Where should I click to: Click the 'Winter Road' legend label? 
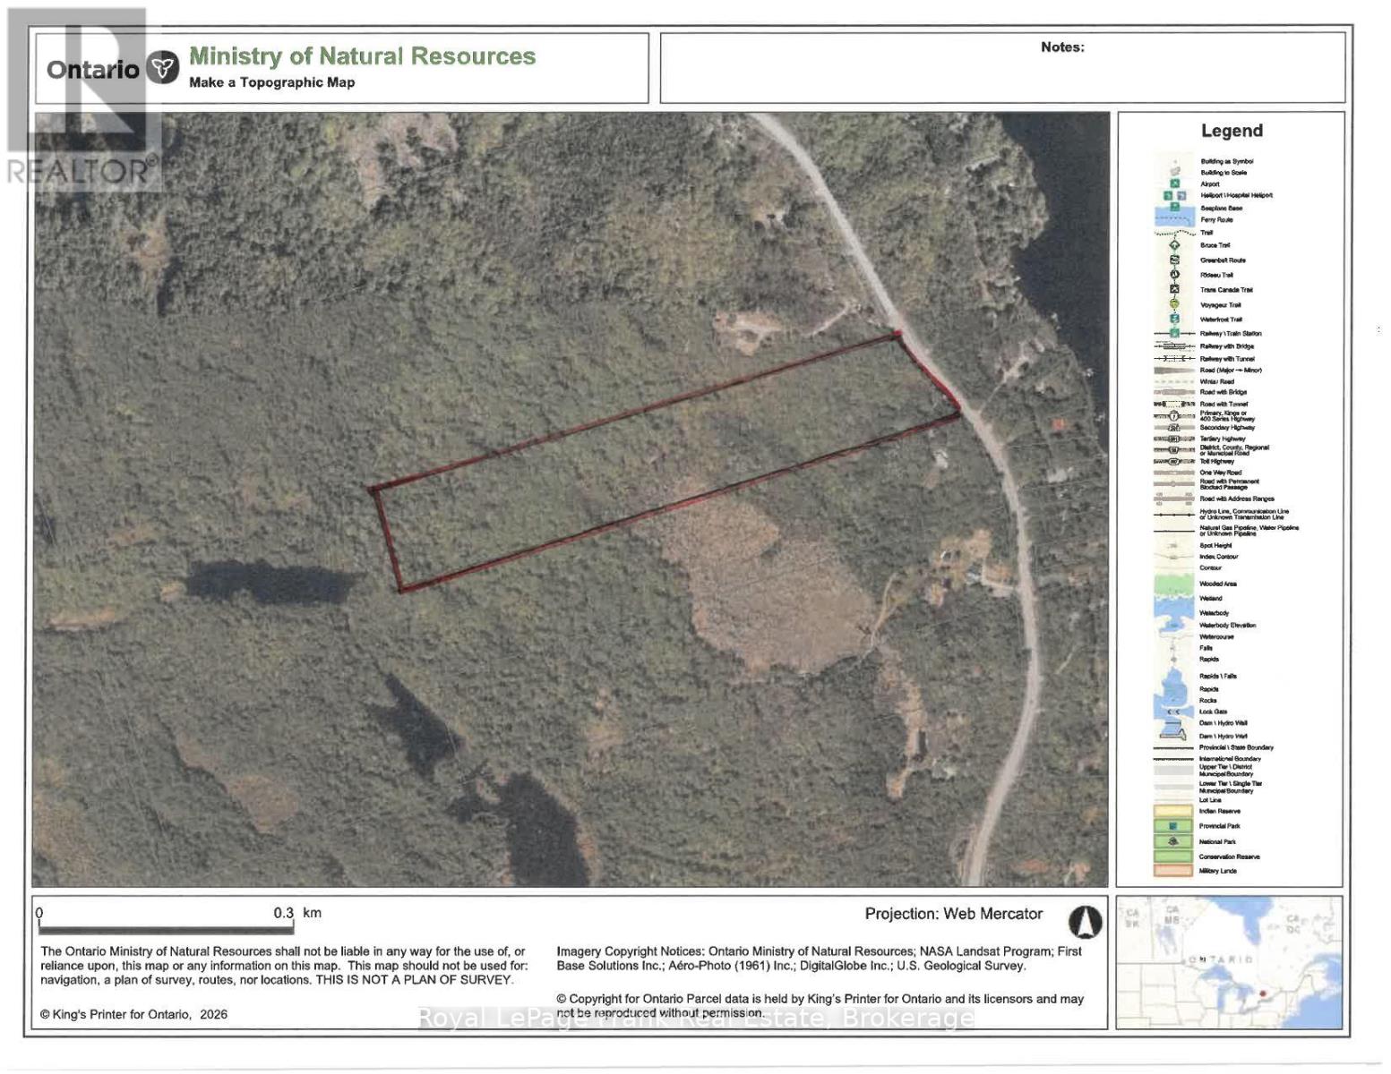click(1216, 381)
